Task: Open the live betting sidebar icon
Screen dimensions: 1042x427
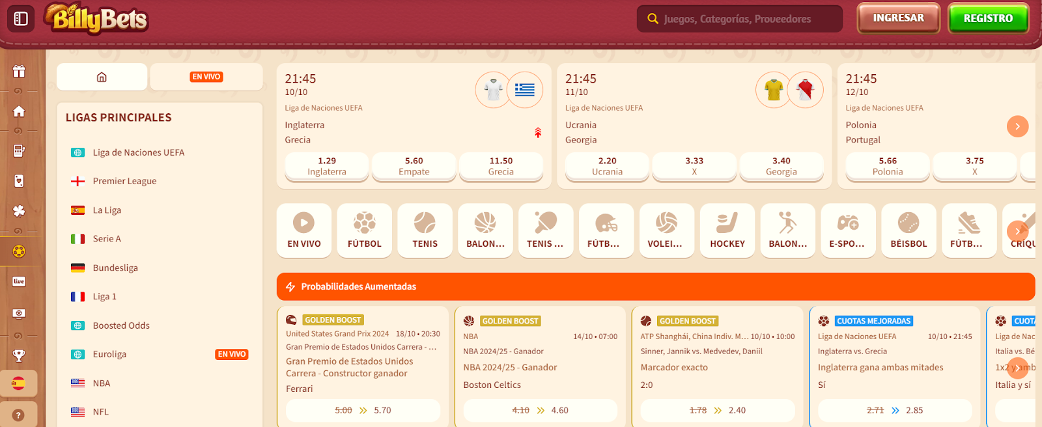Action: (19, 281)
